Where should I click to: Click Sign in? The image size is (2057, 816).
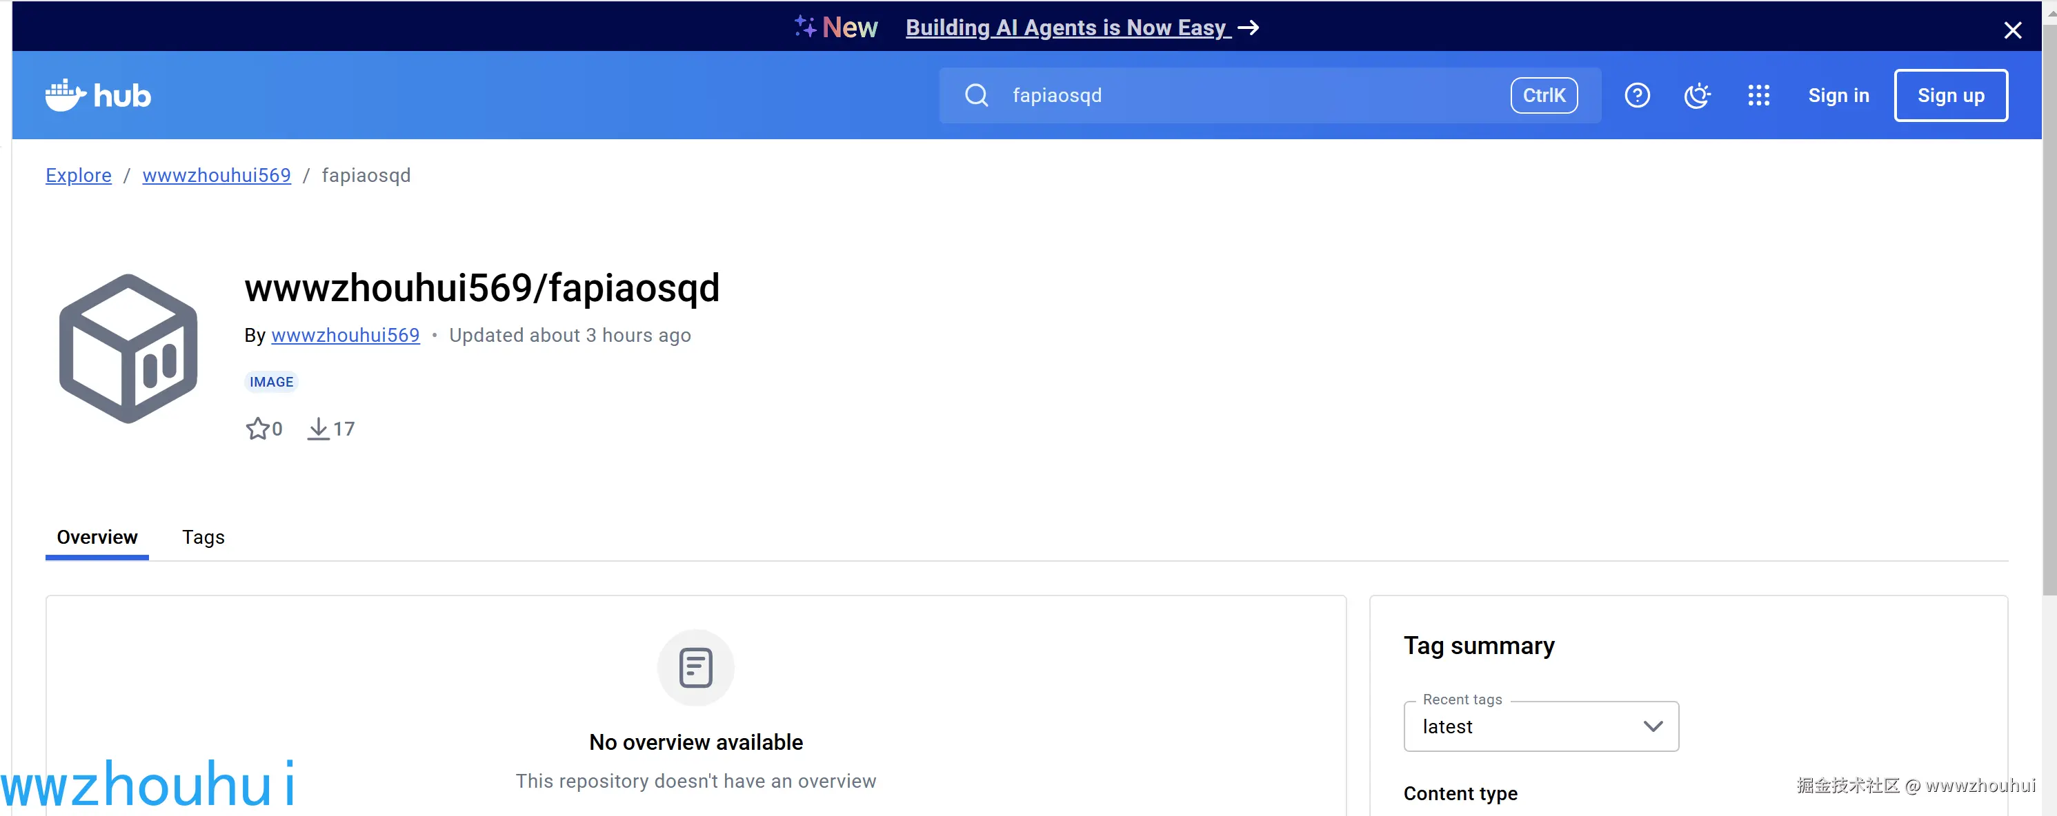coord(1838,96)
